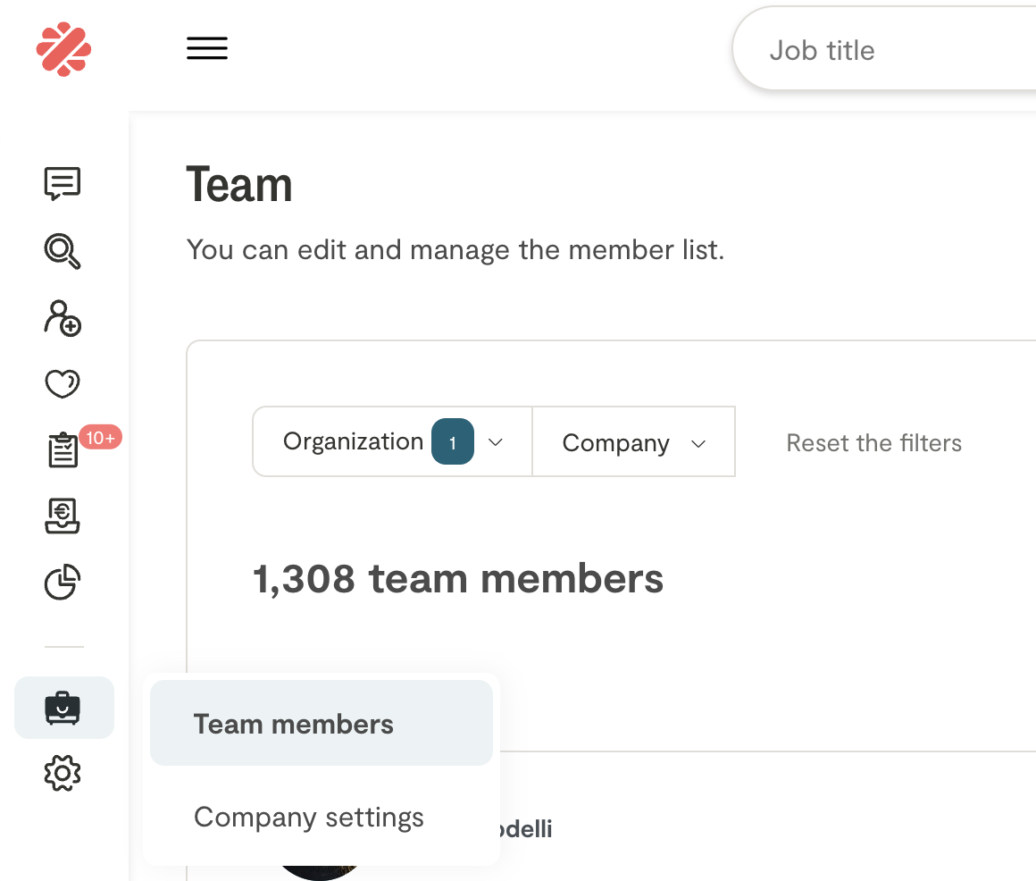Click the briefcase company icon

[63, 708]
